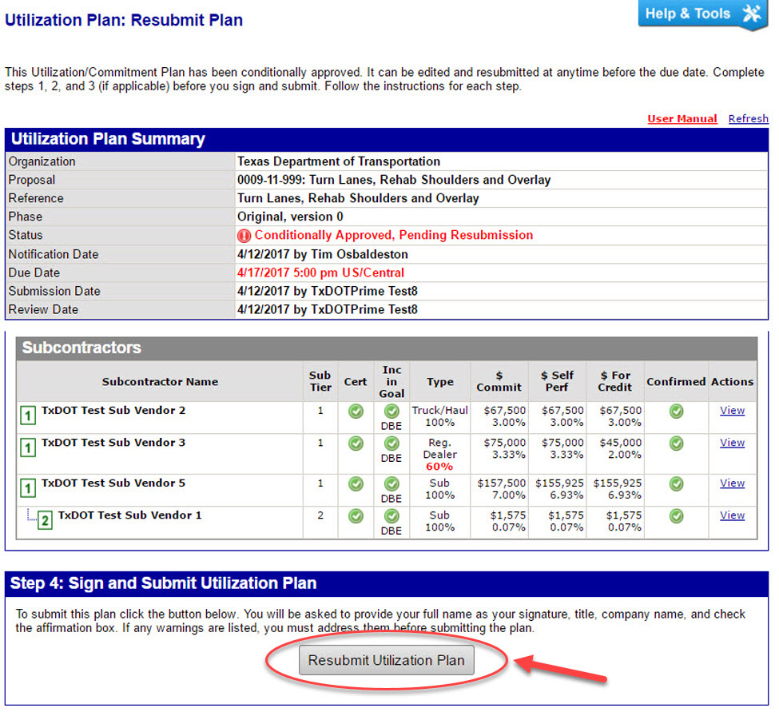
Task: Click Confirmed checkmark for Sub Vendor 2
Action: [x=676, y=412]
